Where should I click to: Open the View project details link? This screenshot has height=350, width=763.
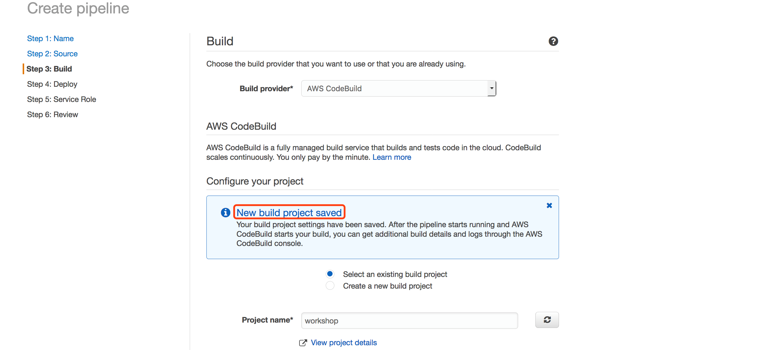(344, 343)
